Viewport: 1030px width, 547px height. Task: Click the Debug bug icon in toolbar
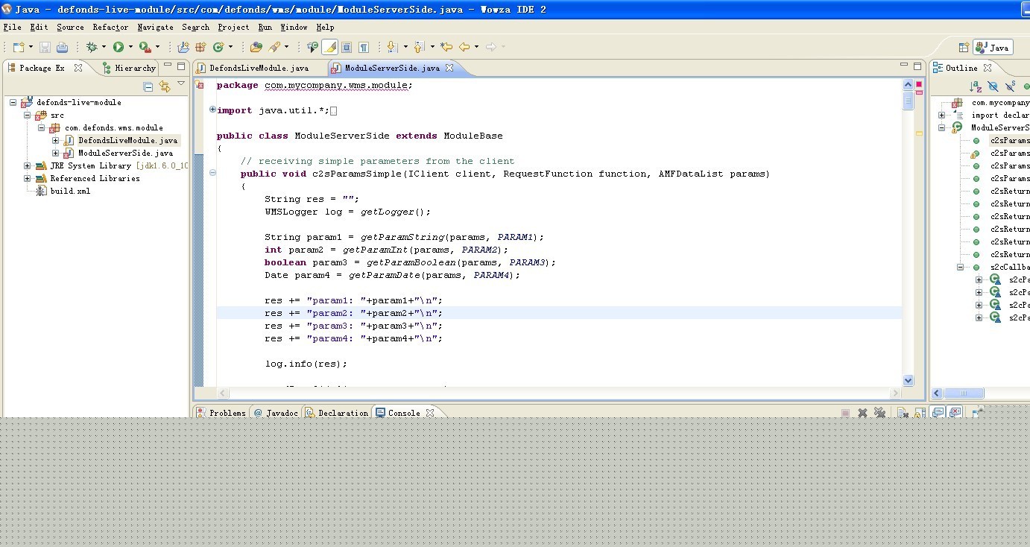pos(92,47)
